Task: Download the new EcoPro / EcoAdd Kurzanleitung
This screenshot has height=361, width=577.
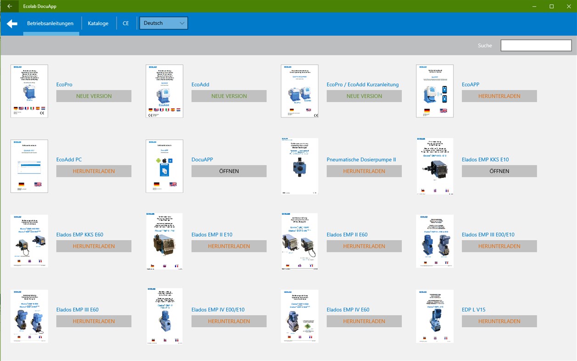Action: [364, 96]
